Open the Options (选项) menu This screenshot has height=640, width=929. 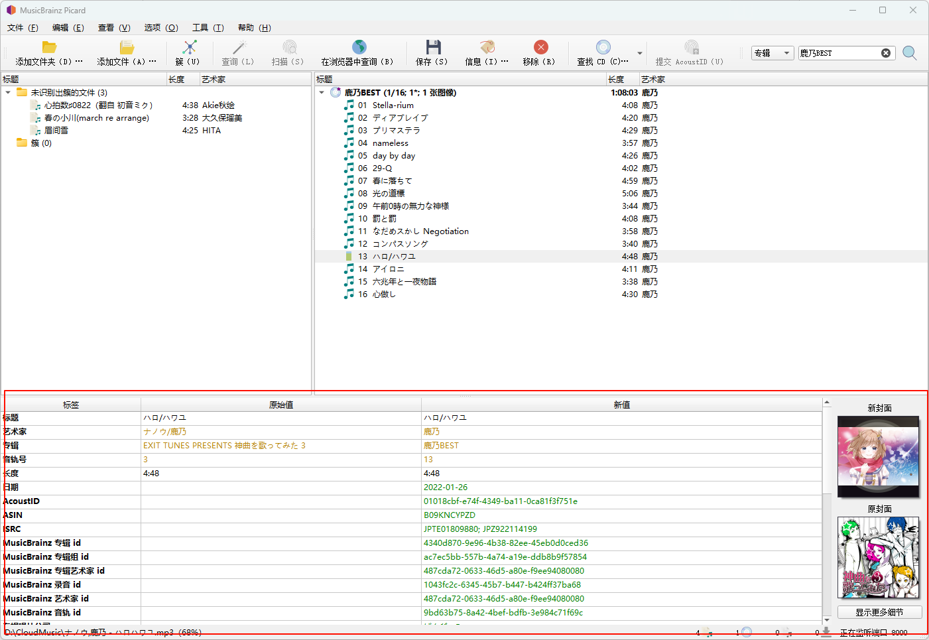(x=161, y=28)
